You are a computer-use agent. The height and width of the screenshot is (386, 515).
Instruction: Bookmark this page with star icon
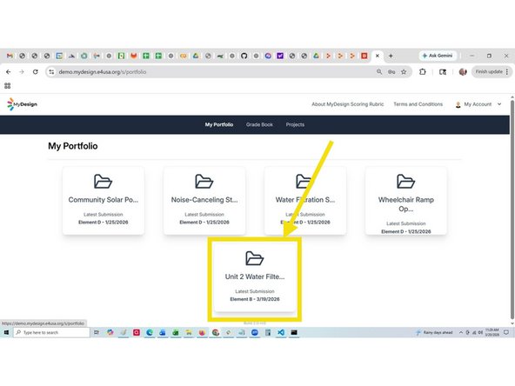tap(404, 72)
